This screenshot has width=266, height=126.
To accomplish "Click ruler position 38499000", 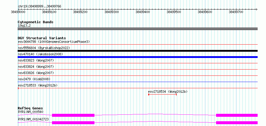I will click(x=18, y=12).
